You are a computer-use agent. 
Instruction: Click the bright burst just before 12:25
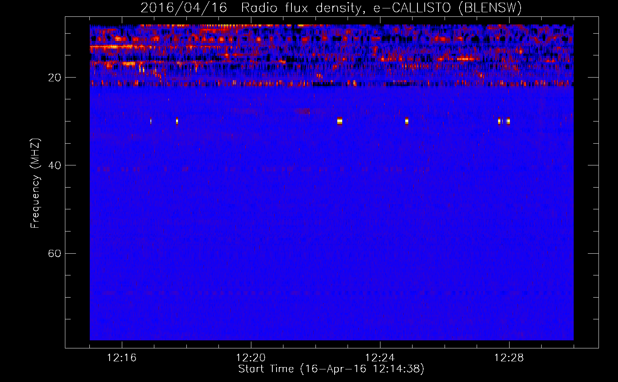[x=407, y=121]
